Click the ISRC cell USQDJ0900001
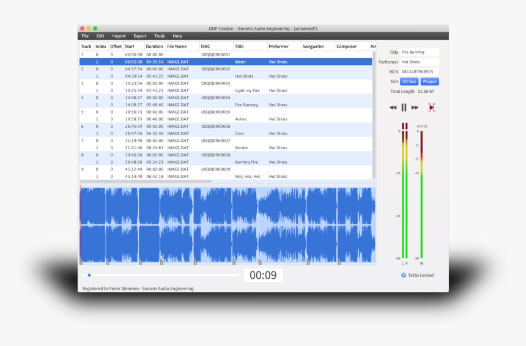The width and height of the screenshot is (526, 346). [x=216, y=54]
